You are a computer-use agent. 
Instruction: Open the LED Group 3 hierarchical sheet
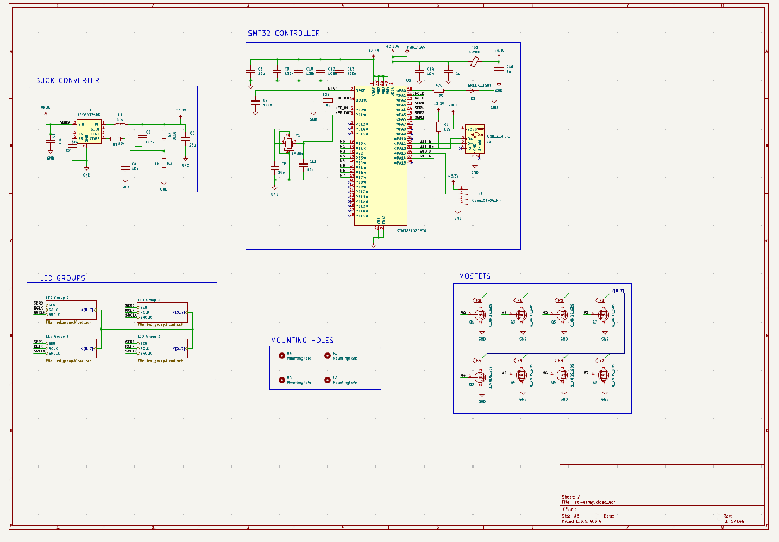click(162, 348)
